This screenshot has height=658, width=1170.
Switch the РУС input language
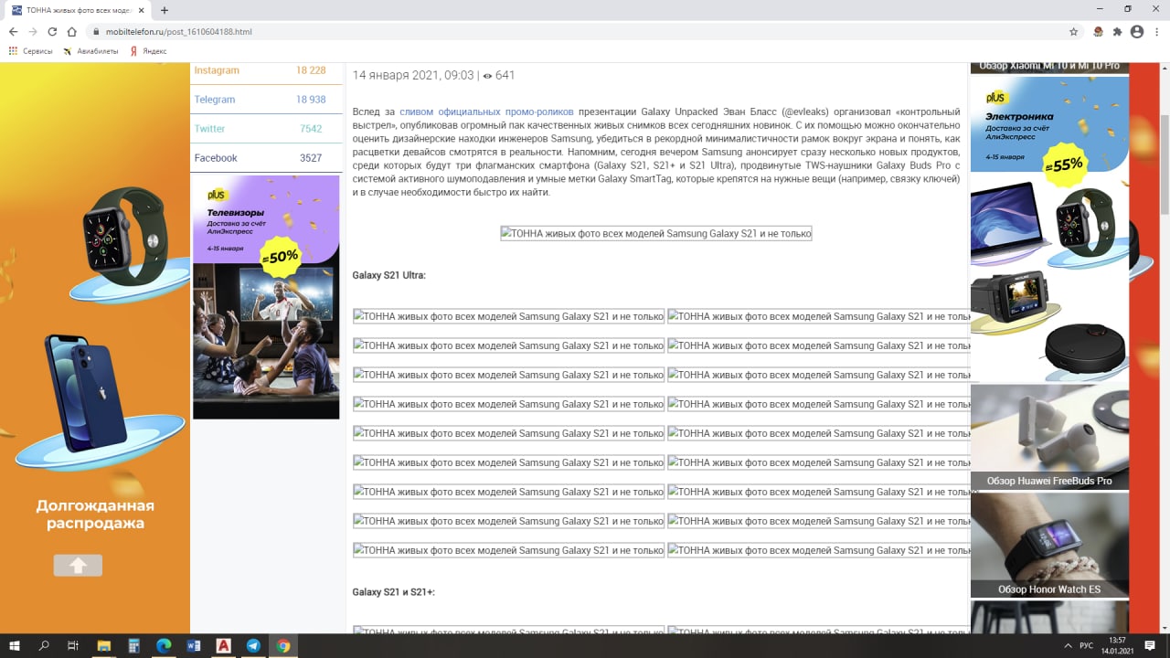[1086, 645]
